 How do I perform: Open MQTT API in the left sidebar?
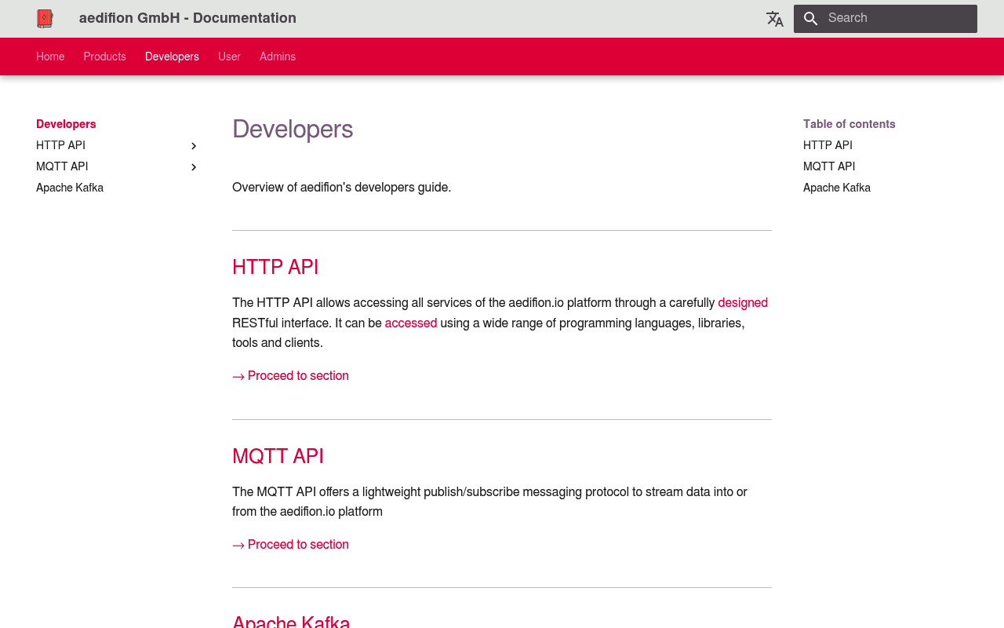(x=62, y=166)
